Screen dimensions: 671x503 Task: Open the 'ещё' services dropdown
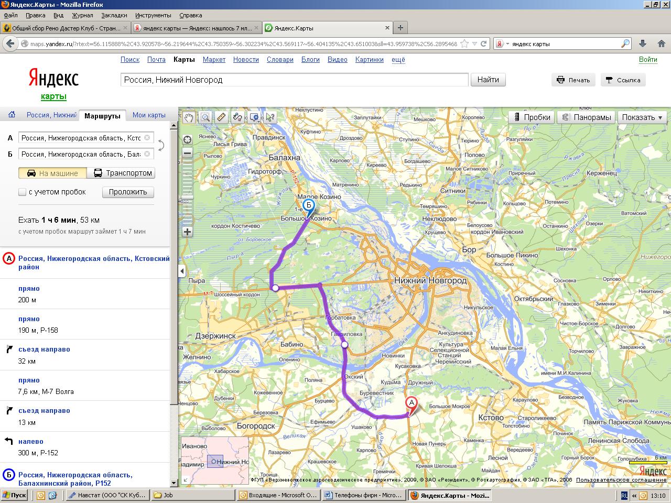tap(398, 60)
